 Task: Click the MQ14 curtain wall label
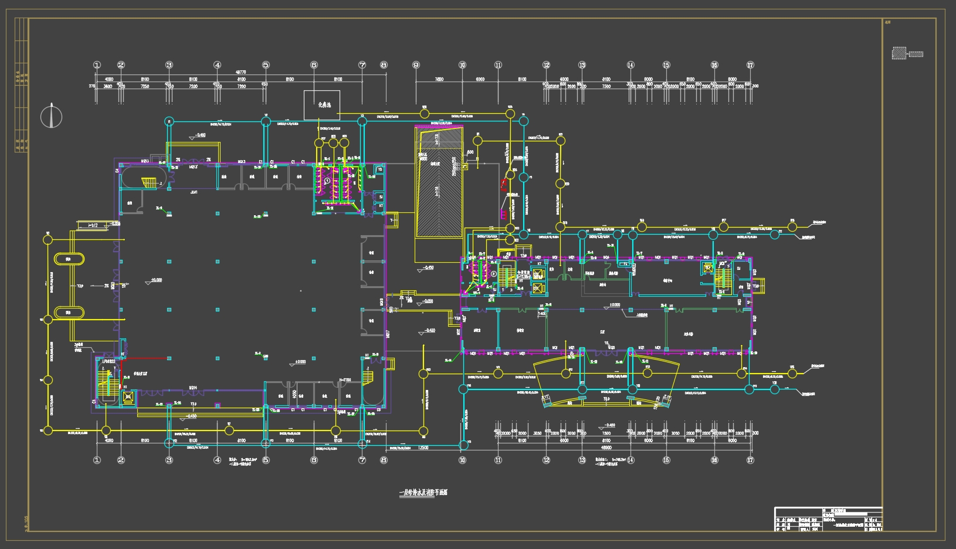193,388
